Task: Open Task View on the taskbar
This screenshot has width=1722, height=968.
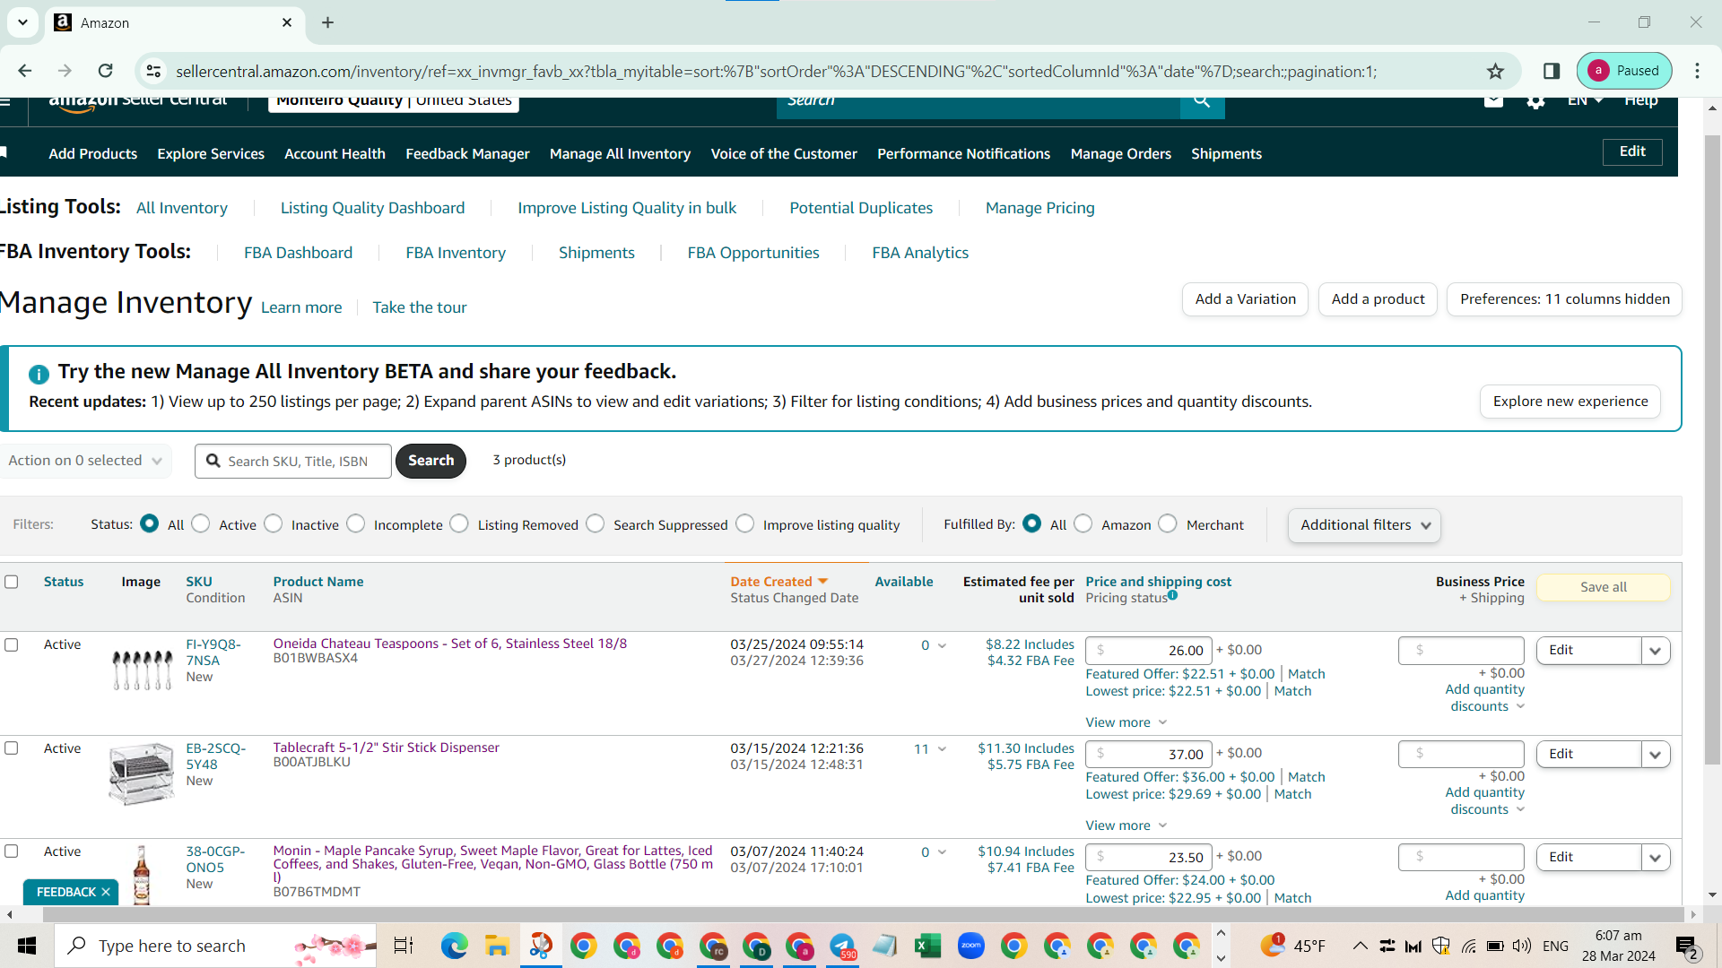Action: 404,946
